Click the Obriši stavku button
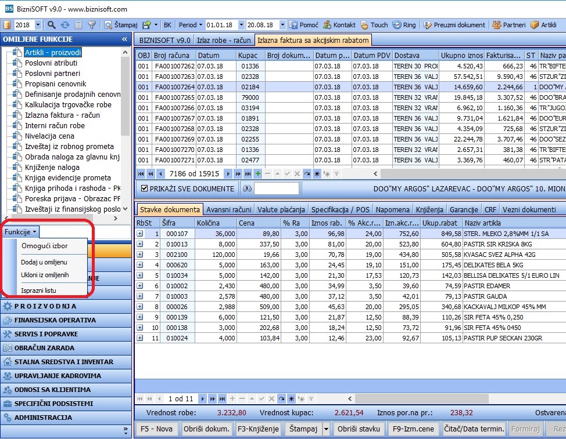566x439 pixels. [x=359, y=429]
